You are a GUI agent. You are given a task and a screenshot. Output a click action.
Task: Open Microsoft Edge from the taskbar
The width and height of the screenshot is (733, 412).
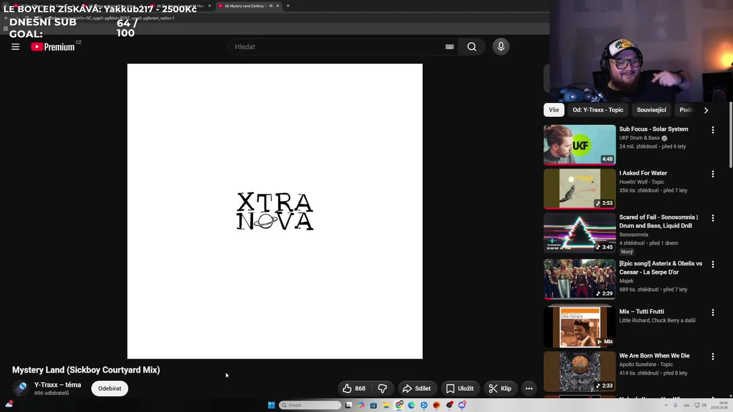(411, 405)
